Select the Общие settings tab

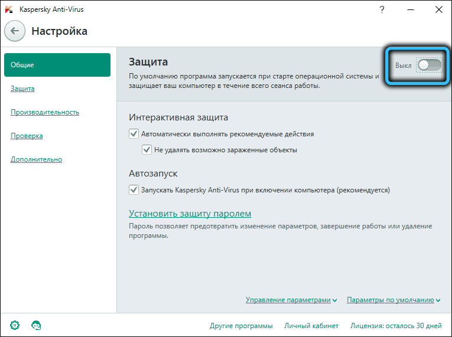[x=57, y=65]
